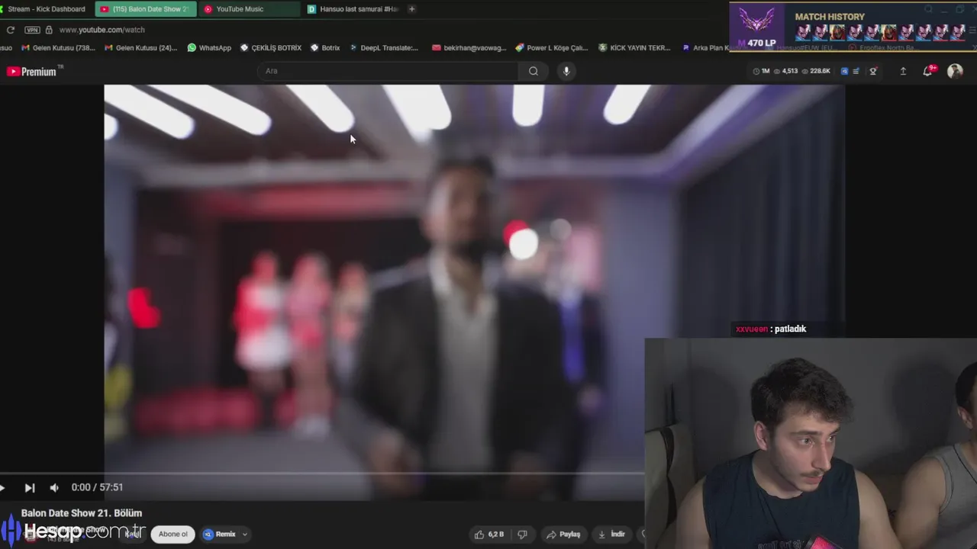Click the Paylaş share button
The height and width of the screenshot is (549, 977).
coord(563,535)
